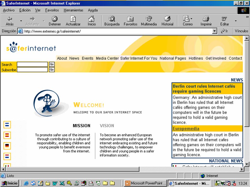Refresh the page with Actualizar
The height and width of the screenshot is (187, 250).
(73, 21)
